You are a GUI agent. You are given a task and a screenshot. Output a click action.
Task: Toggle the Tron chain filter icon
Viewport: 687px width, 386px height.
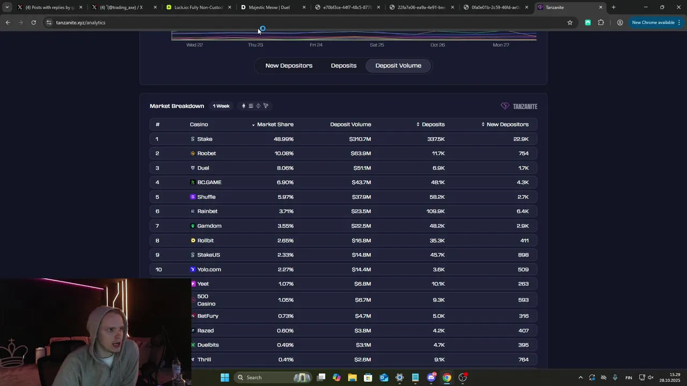pos(266,106)
